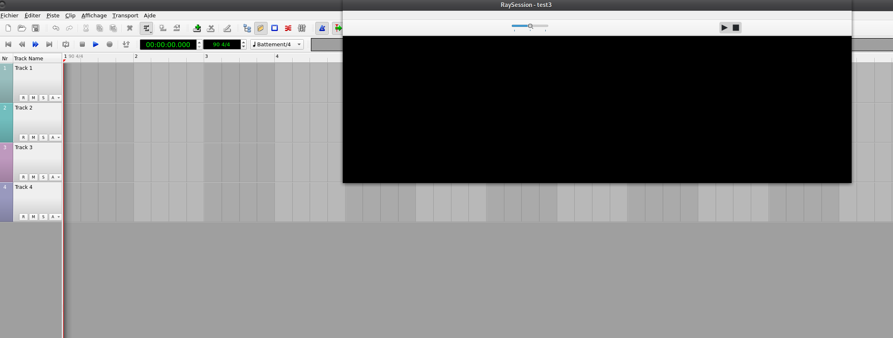
Task: Open the instruments tree icon
Action: pos(247,28)
